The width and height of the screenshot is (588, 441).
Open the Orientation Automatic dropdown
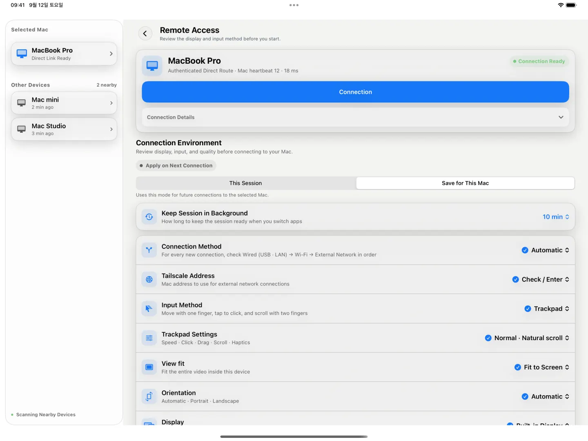tap(546, 396)
